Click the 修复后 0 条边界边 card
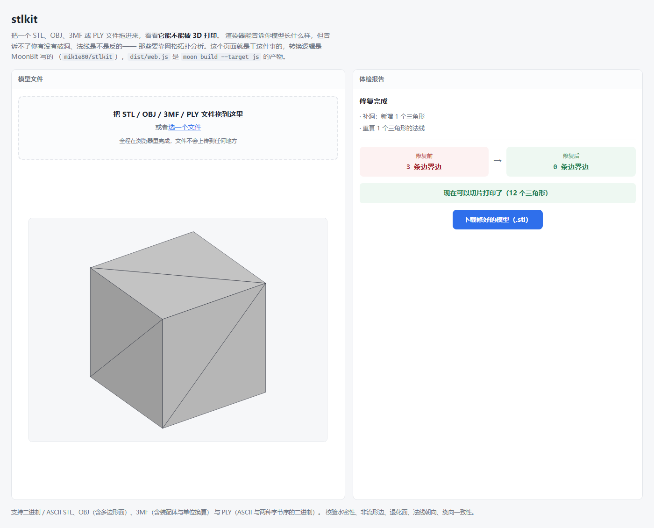 [571, 162]
